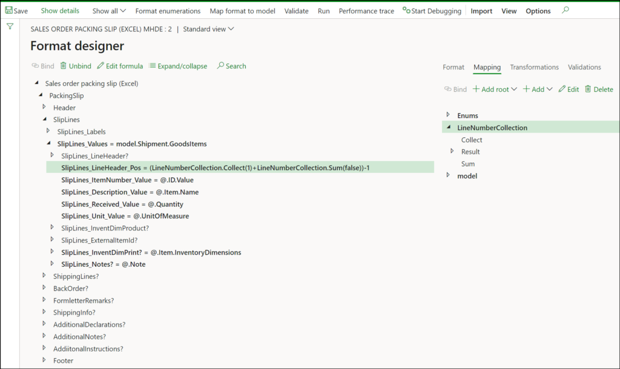Image resolution: width=620 pixels, height=369 pixels.
Task: Expand the Header node
Action: click(x=44, y=106)
